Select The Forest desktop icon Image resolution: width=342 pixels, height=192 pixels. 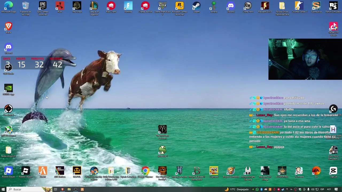77,7
